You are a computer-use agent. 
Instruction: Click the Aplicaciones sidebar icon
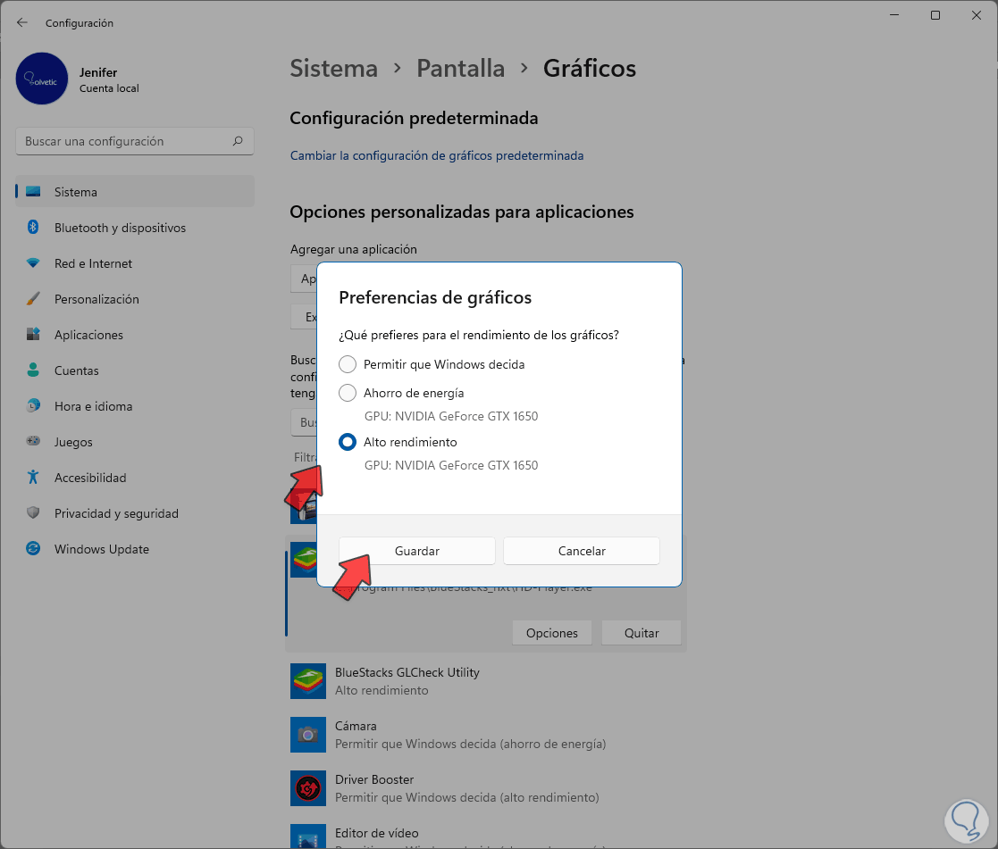(x=33, y=335)
